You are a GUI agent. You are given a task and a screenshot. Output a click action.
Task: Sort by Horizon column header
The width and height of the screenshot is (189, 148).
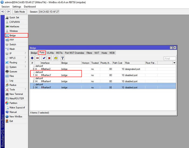pyautogui.click(x=86, y=63)
